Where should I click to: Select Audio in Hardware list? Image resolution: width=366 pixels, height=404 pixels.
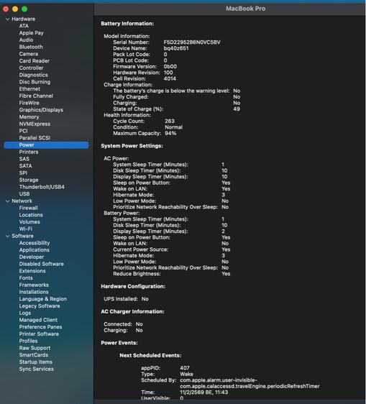[x=26, y=40]
